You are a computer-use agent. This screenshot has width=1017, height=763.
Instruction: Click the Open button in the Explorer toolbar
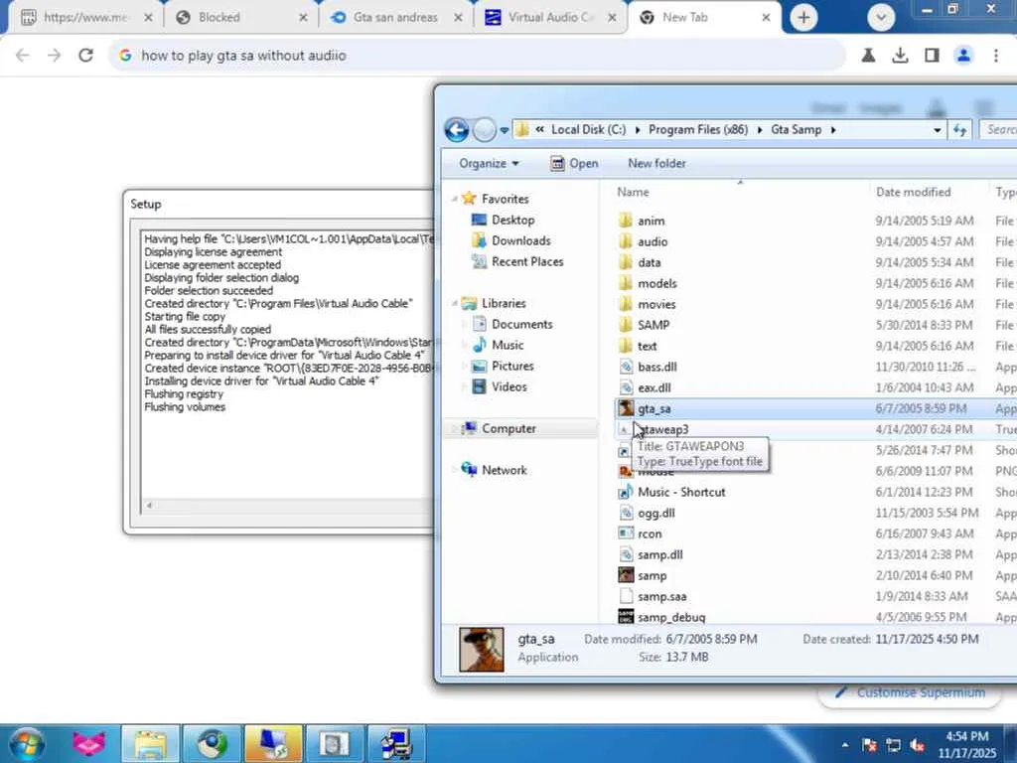pyautogui.click(x=575, y=164)
